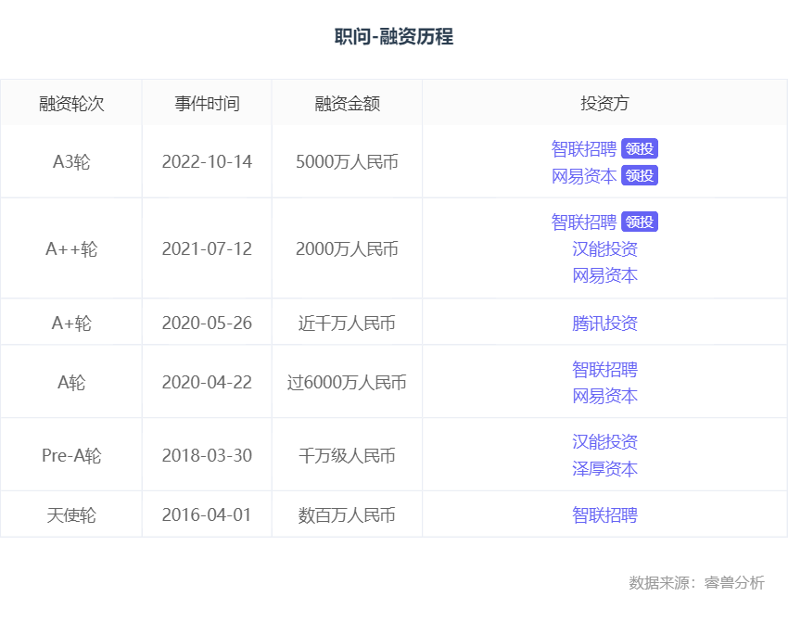The height and width of the screenshot is (622, 788).
Task: Open 汉能投资 link in A++轮 row
Action: tap(604, 248)
